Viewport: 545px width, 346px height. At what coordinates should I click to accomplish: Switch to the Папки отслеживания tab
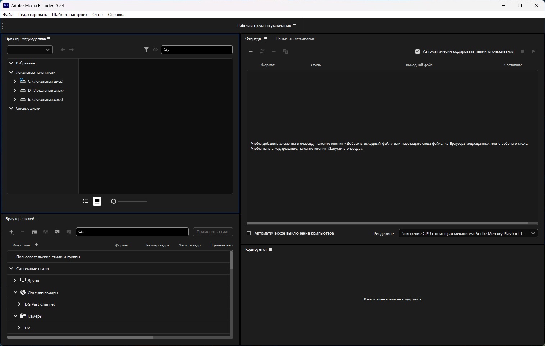(295, 38)
